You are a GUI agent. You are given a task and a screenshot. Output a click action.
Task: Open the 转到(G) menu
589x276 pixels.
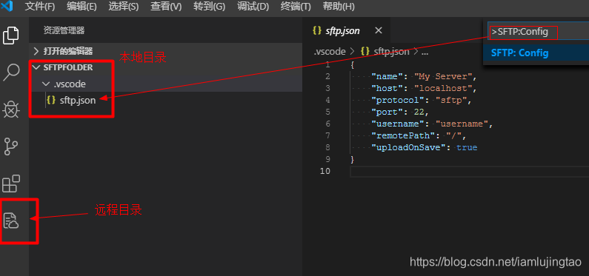[x=209, y=7]
